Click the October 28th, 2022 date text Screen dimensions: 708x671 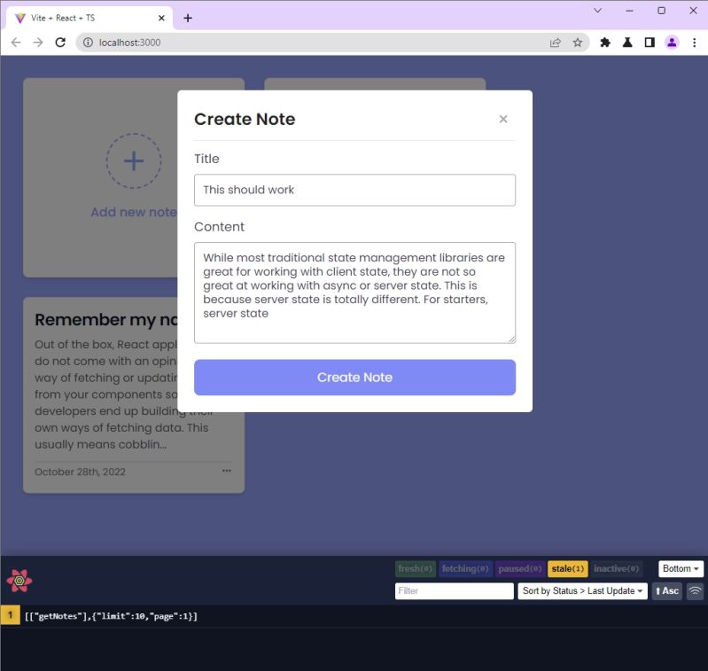tap(80, 472)
